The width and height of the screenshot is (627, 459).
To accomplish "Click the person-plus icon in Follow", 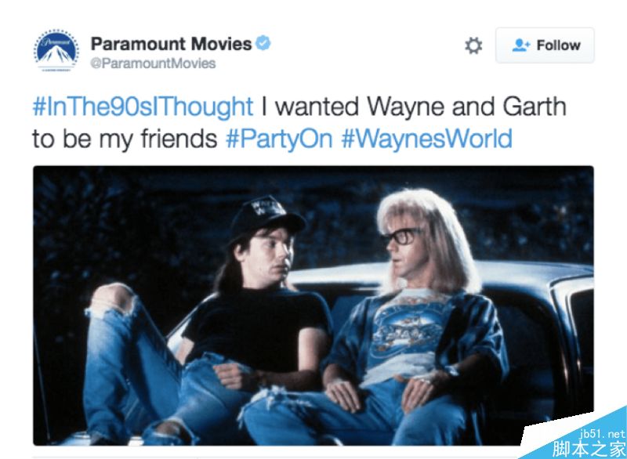I will tap(520, 45).
